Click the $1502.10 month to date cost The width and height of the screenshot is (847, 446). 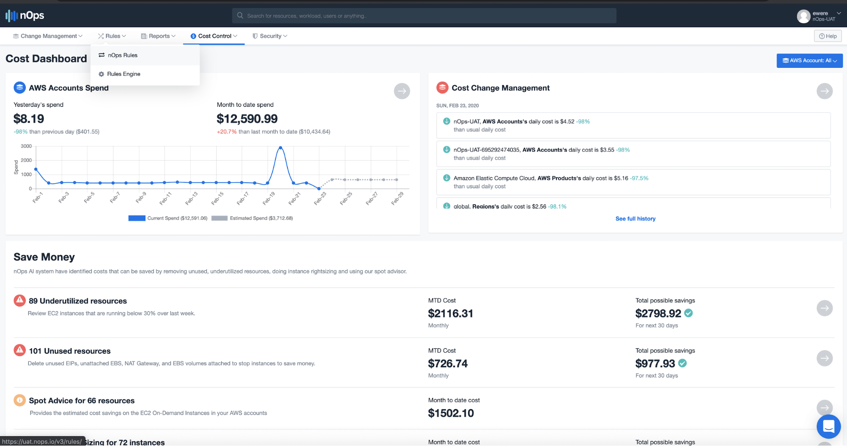pos(451,413)
